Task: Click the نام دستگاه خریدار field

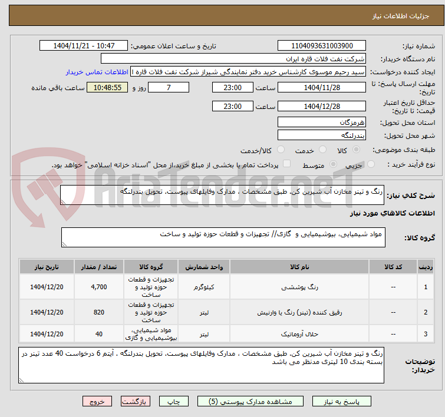Action: tap(233, 59)
